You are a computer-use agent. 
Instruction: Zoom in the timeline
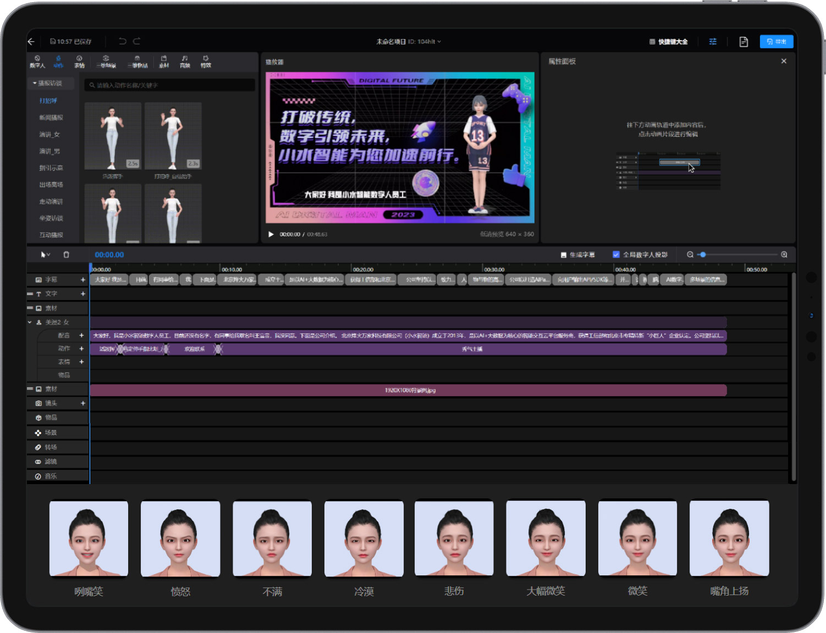tap(784, 254)
